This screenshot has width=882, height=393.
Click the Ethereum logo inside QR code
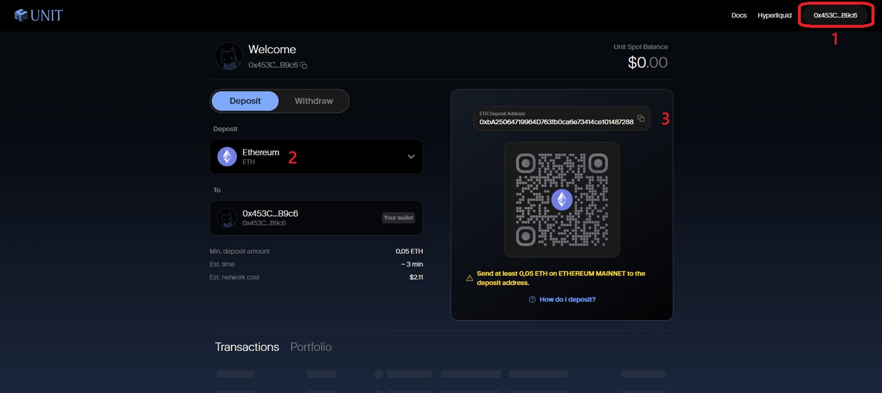tap(561, 200)
